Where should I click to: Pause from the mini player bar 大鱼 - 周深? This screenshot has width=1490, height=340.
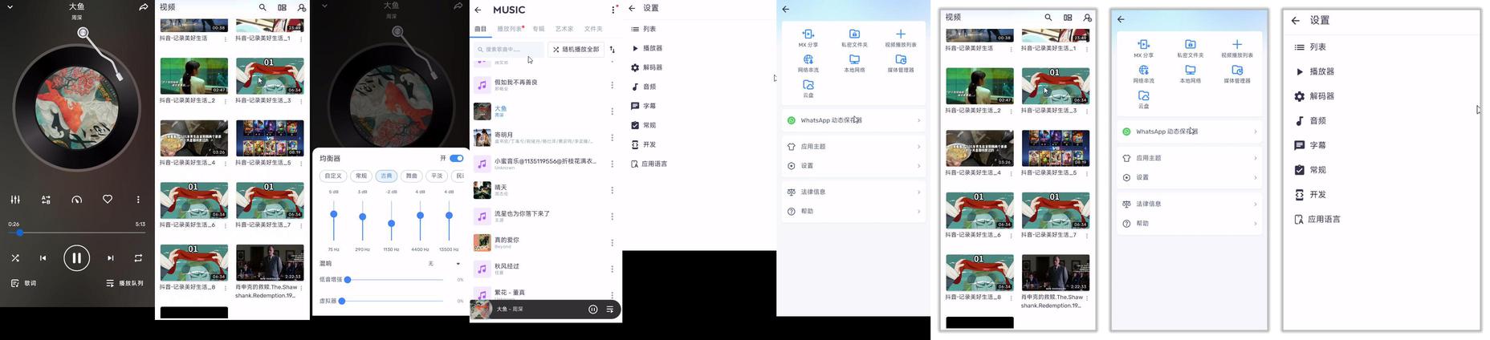[593, 310]
